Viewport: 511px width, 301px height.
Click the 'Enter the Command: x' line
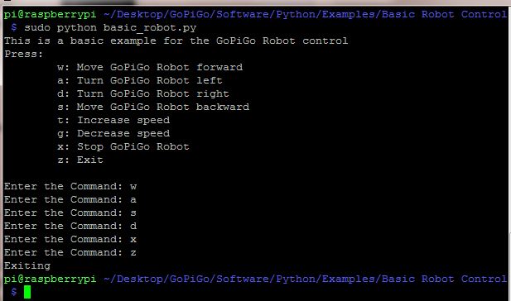70,240
